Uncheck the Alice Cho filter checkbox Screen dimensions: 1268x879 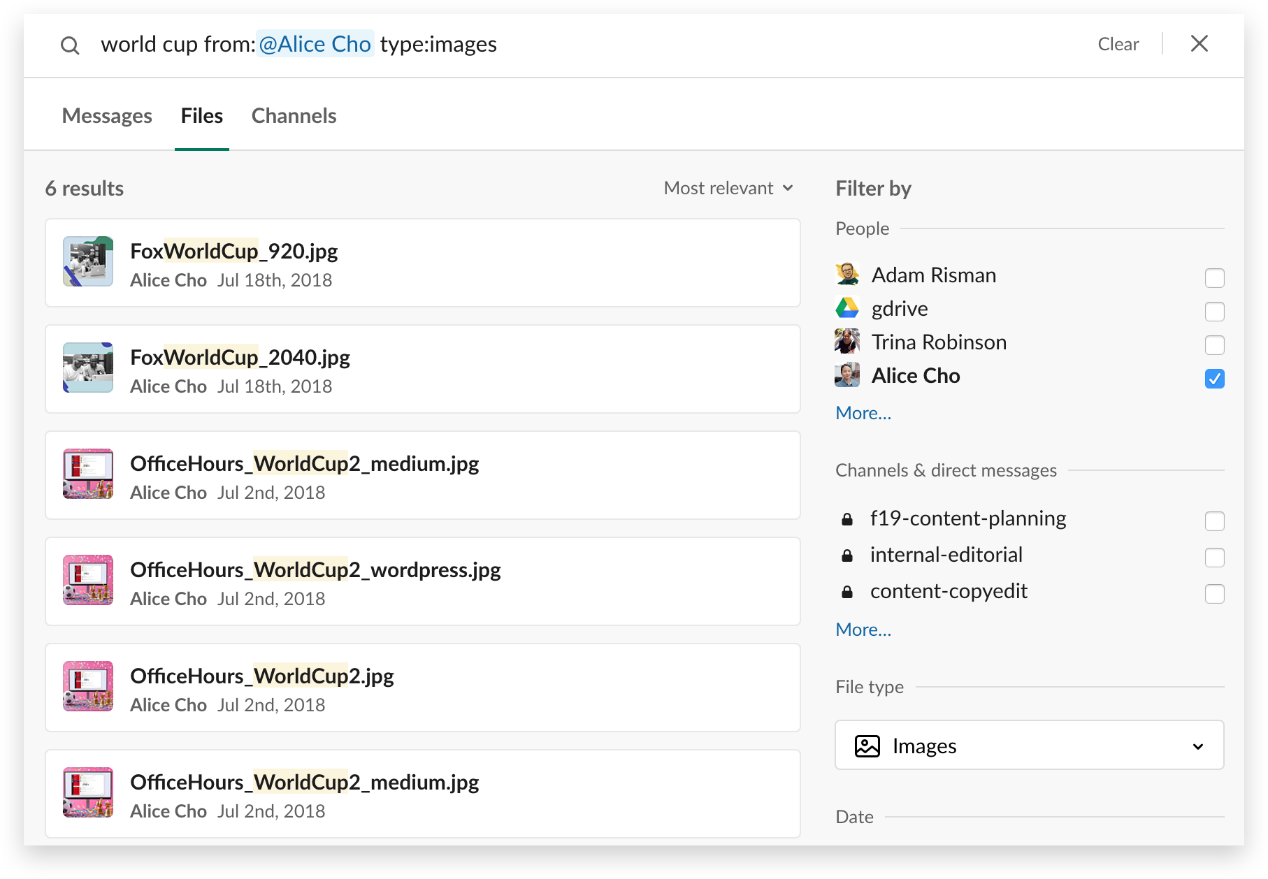coord(1214,378)
